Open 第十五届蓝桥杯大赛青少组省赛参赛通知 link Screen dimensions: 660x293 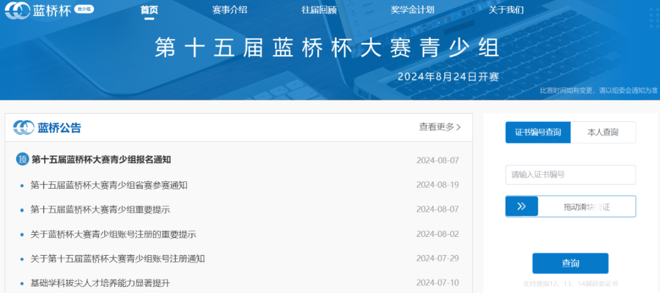[x=109, y=185]
